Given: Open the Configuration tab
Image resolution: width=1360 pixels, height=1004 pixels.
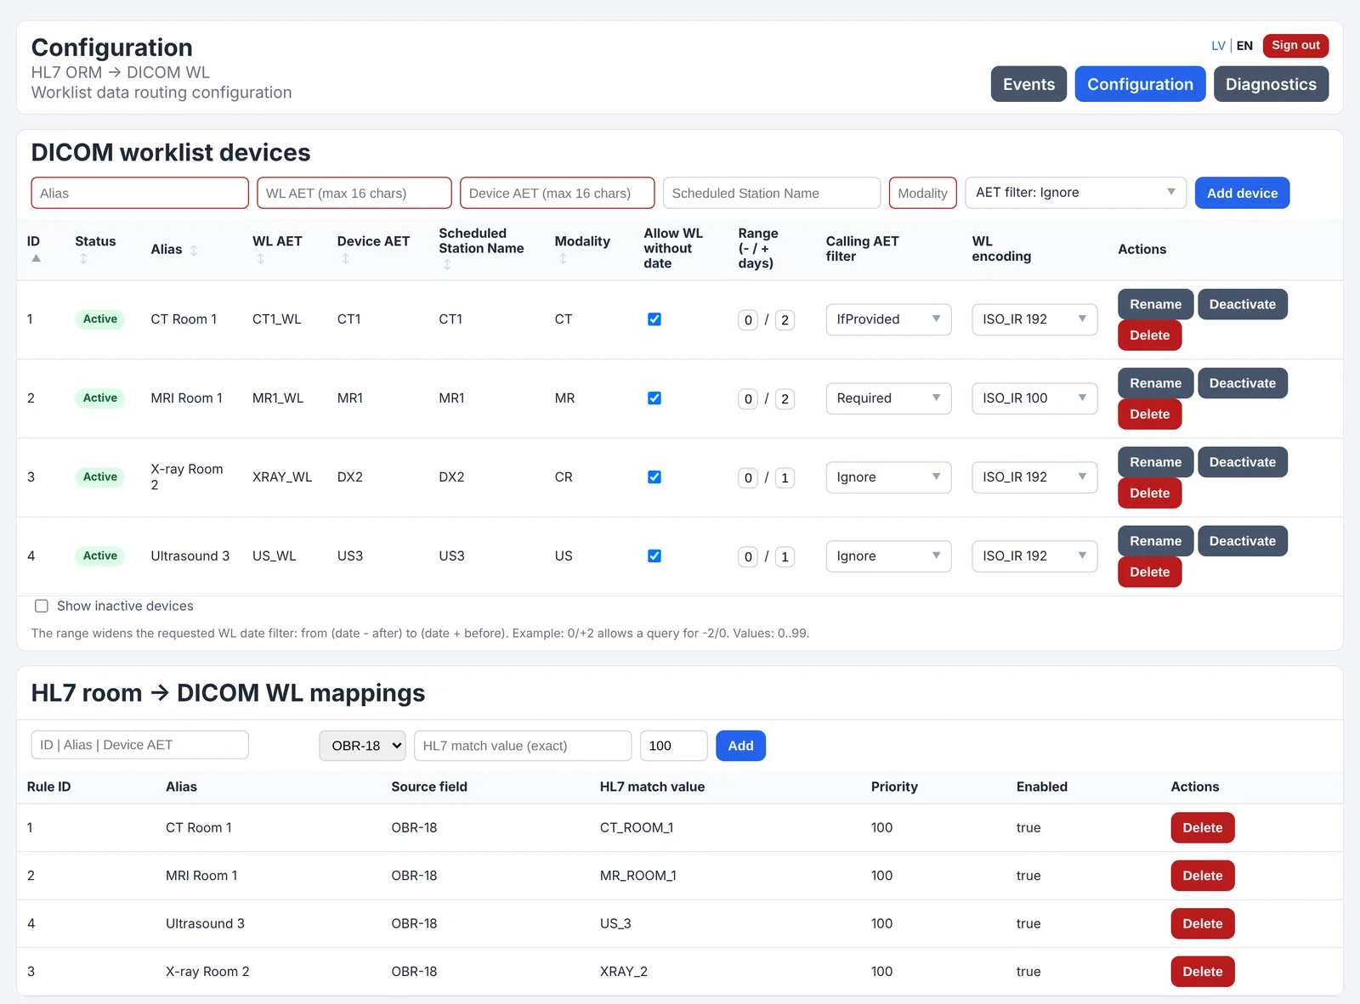Looking at the screenshot, I should (x=1140, y=84).
